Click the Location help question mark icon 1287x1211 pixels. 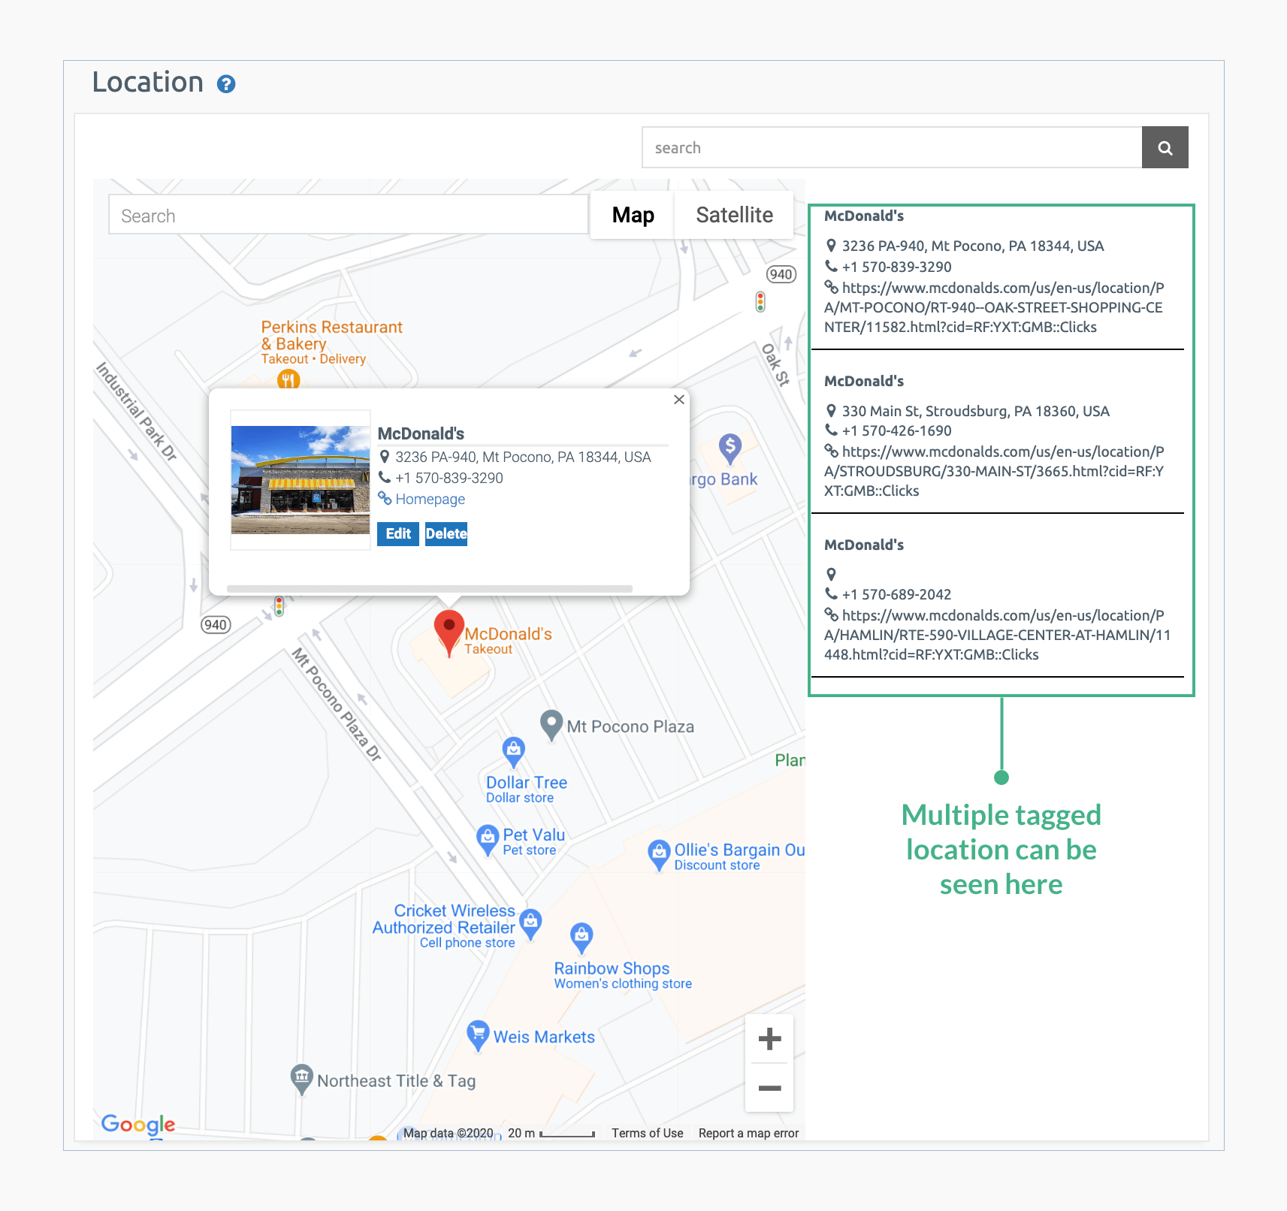point(226,84)
